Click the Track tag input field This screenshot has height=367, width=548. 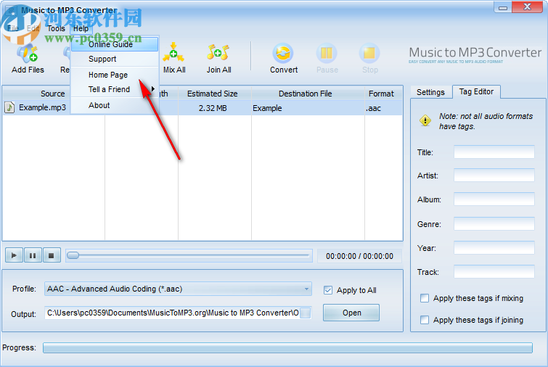coord(494,272)
